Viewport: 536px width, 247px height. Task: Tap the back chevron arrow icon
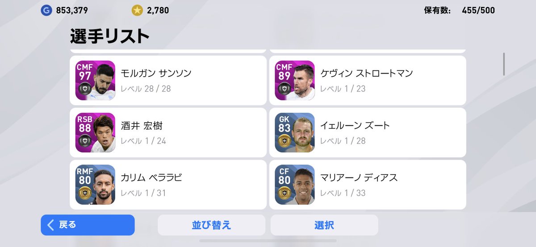coord(51,225)
